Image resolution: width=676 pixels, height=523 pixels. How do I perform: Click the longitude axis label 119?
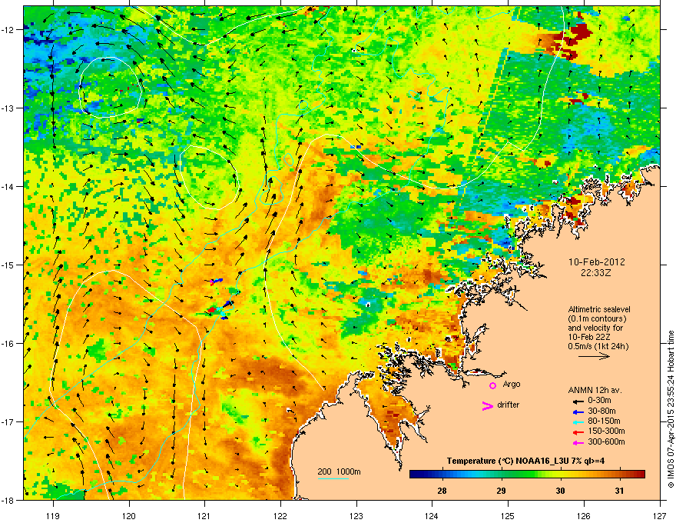click(x=53, y=515)
